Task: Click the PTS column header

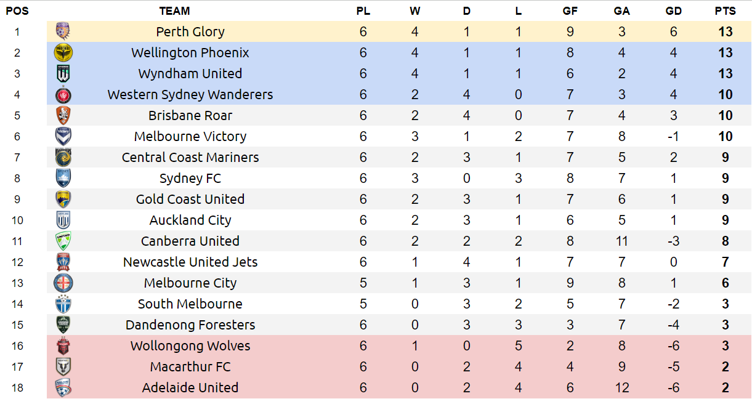Action: pyautogui.click(x=725, y=10)
